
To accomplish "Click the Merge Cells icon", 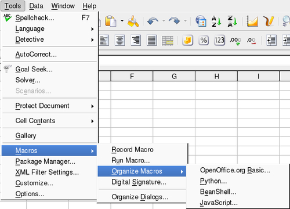I will coord(168,41).
